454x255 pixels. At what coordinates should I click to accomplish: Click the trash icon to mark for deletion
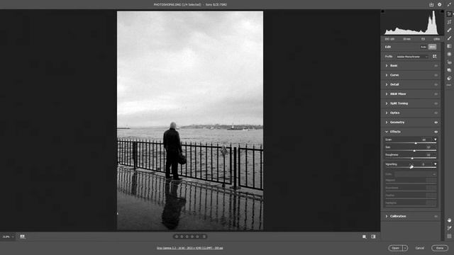click(204, 237)
